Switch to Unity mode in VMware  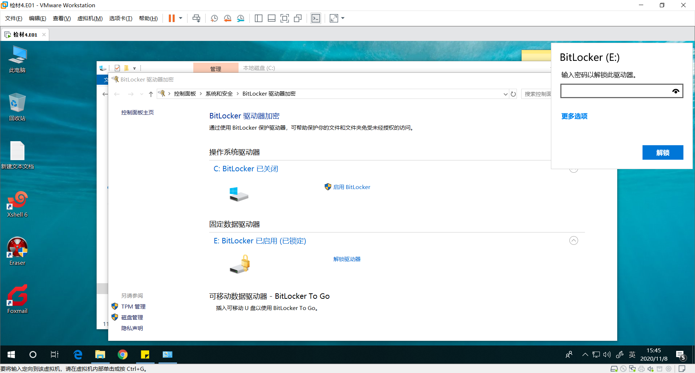298,18
